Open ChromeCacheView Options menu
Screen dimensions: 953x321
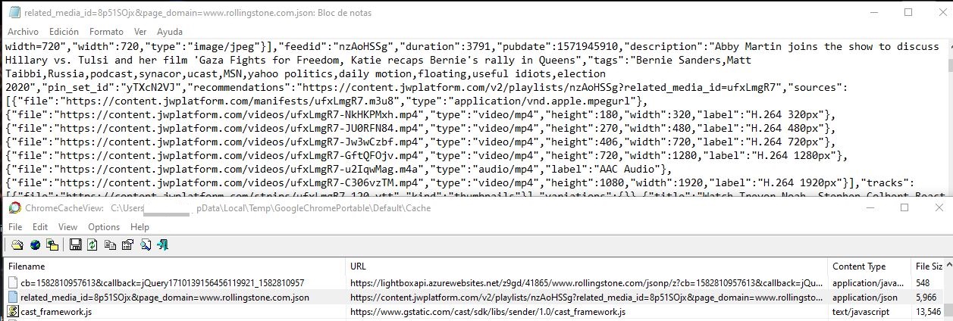pos(104,226)
